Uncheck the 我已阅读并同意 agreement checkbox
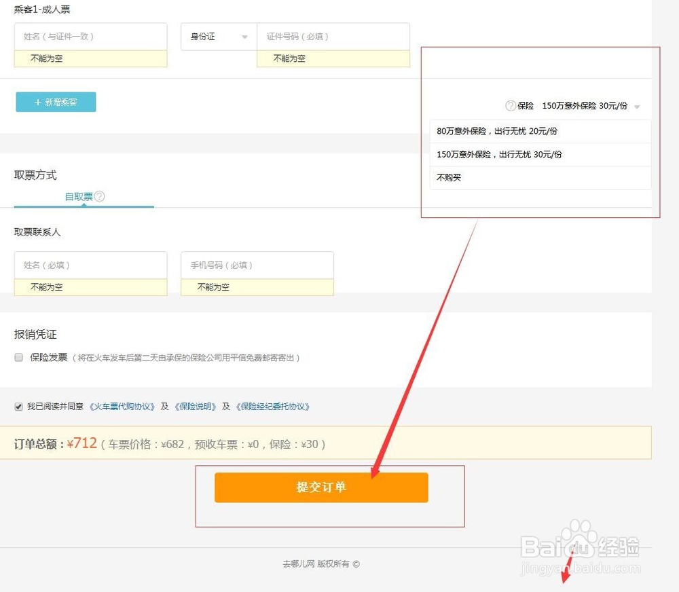Viewport: 679px width, 592px height. (18, 407)
